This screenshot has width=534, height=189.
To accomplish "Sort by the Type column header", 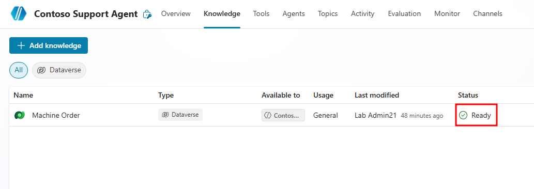I will (x=166, y=95).
